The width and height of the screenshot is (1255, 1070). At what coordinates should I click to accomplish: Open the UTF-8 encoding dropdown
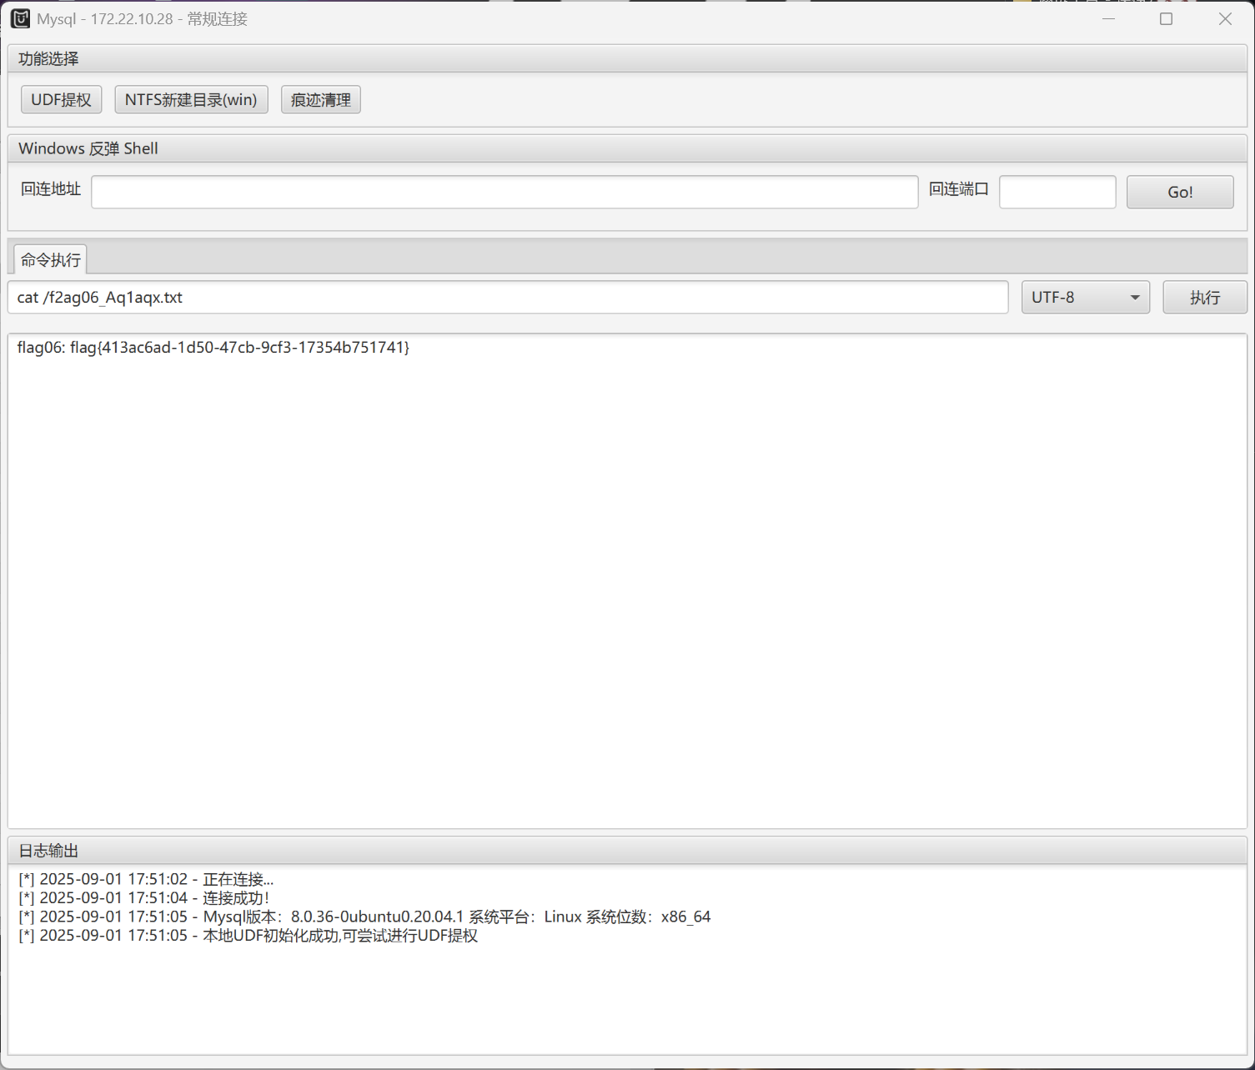click(1085, 298)
